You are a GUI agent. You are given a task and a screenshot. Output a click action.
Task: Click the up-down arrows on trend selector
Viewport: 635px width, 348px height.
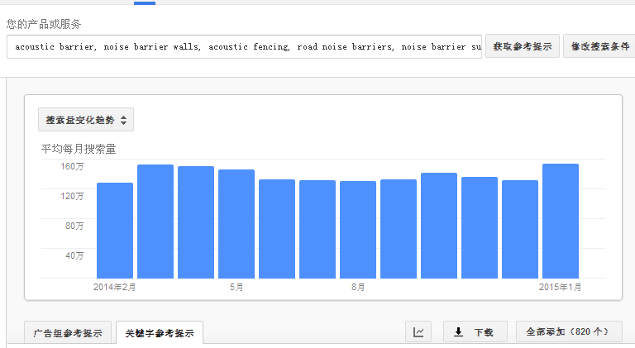pyautogui.click(x=123, y=120)
